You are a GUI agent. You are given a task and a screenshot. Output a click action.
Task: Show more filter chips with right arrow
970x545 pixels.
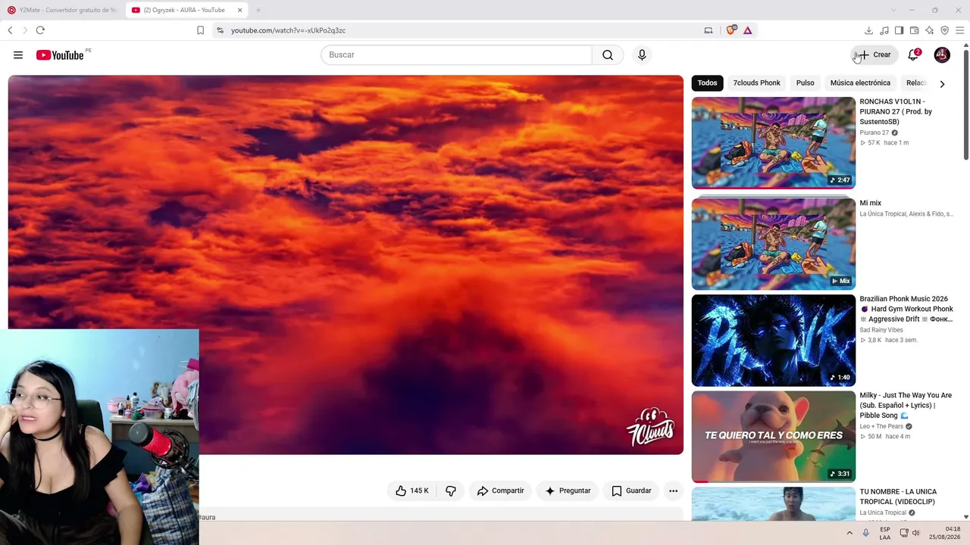[942, 83]
